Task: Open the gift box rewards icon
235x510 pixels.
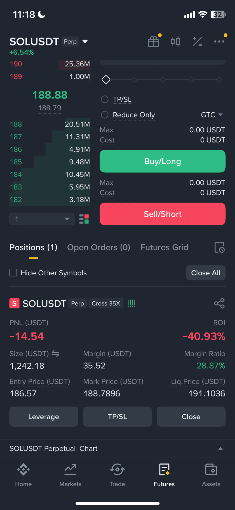Action: [154, 42]
